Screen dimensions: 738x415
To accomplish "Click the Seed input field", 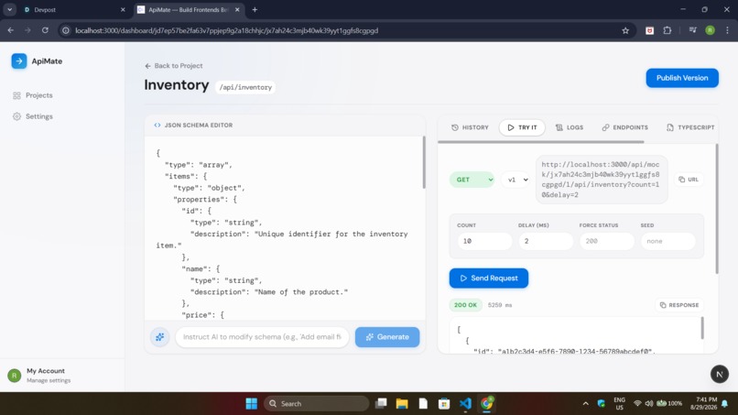I will [667, 241].
